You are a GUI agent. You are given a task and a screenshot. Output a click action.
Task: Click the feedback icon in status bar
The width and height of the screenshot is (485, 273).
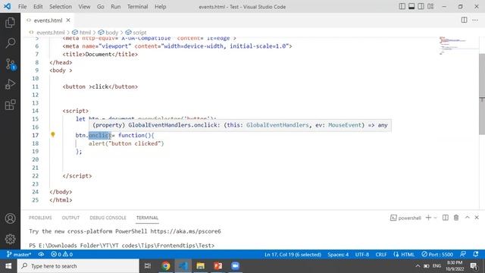pyautogui.click(x=463, y=254)
